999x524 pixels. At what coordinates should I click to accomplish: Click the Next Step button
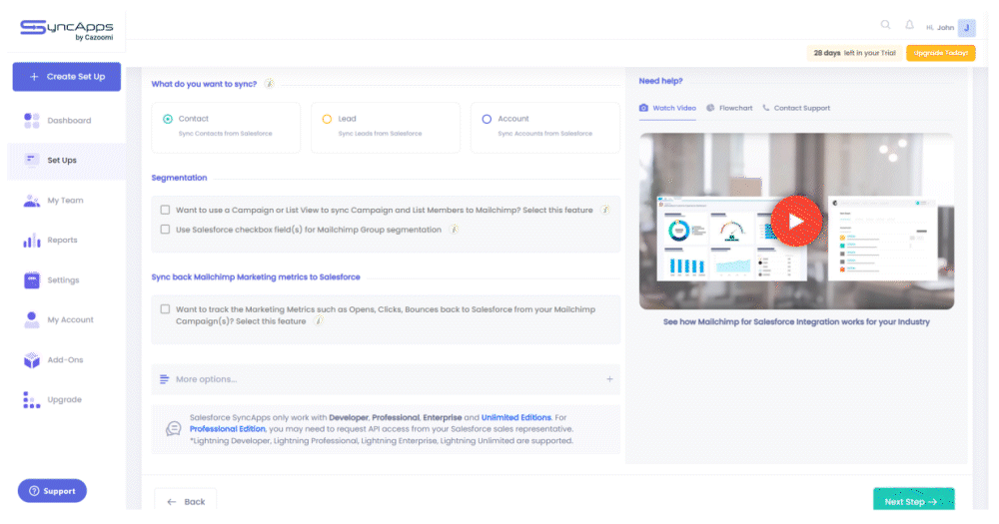pos(914,500)
